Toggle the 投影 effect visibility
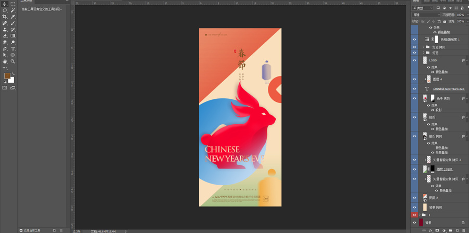Image resolution: width=469 pixels, height=233 pixels. [x=433, y=110]
